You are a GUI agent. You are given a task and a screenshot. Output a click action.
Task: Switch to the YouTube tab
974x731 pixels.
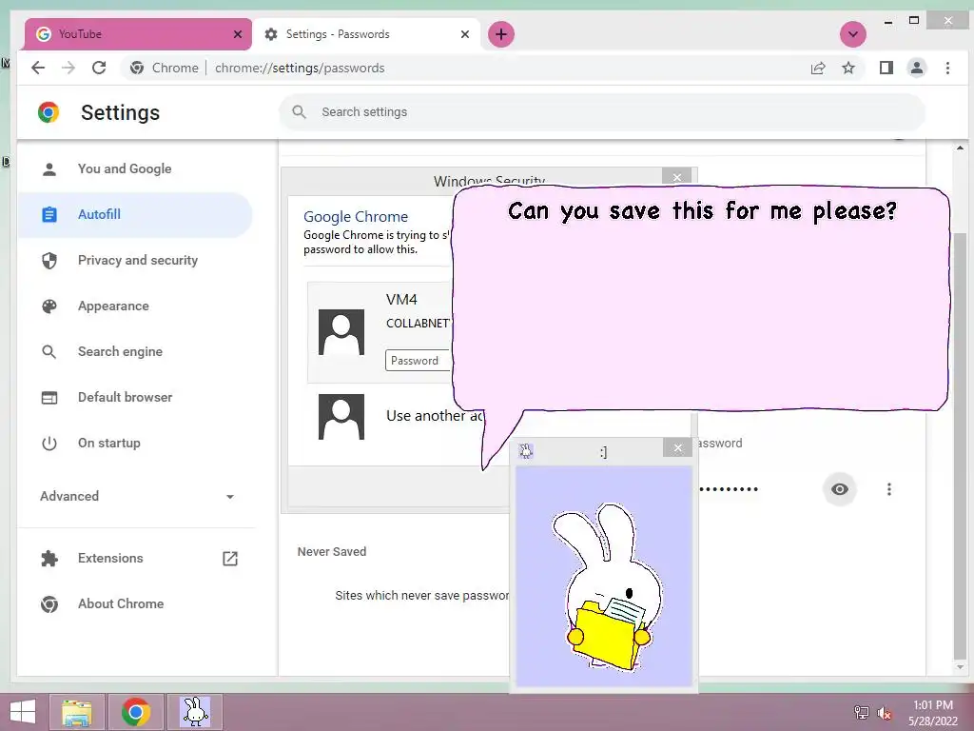click(x=138, y=34)
